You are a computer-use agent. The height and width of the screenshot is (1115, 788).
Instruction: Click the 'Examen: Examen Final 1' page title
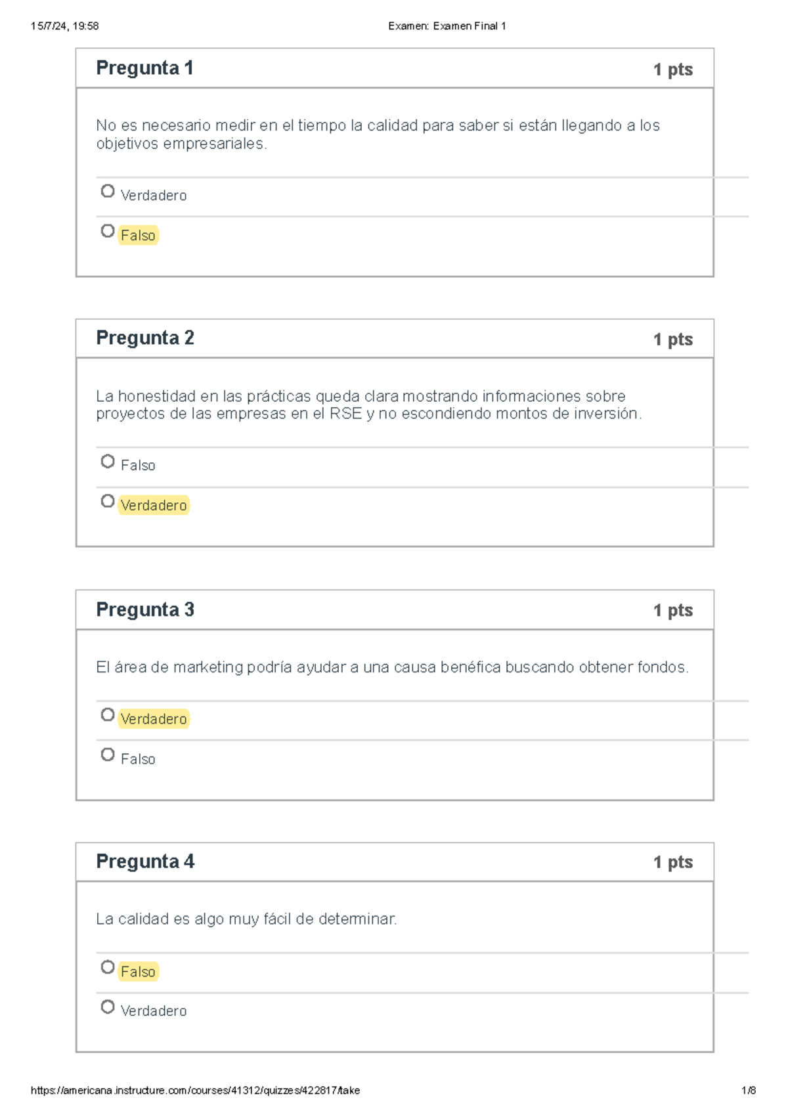coord(447,26)
